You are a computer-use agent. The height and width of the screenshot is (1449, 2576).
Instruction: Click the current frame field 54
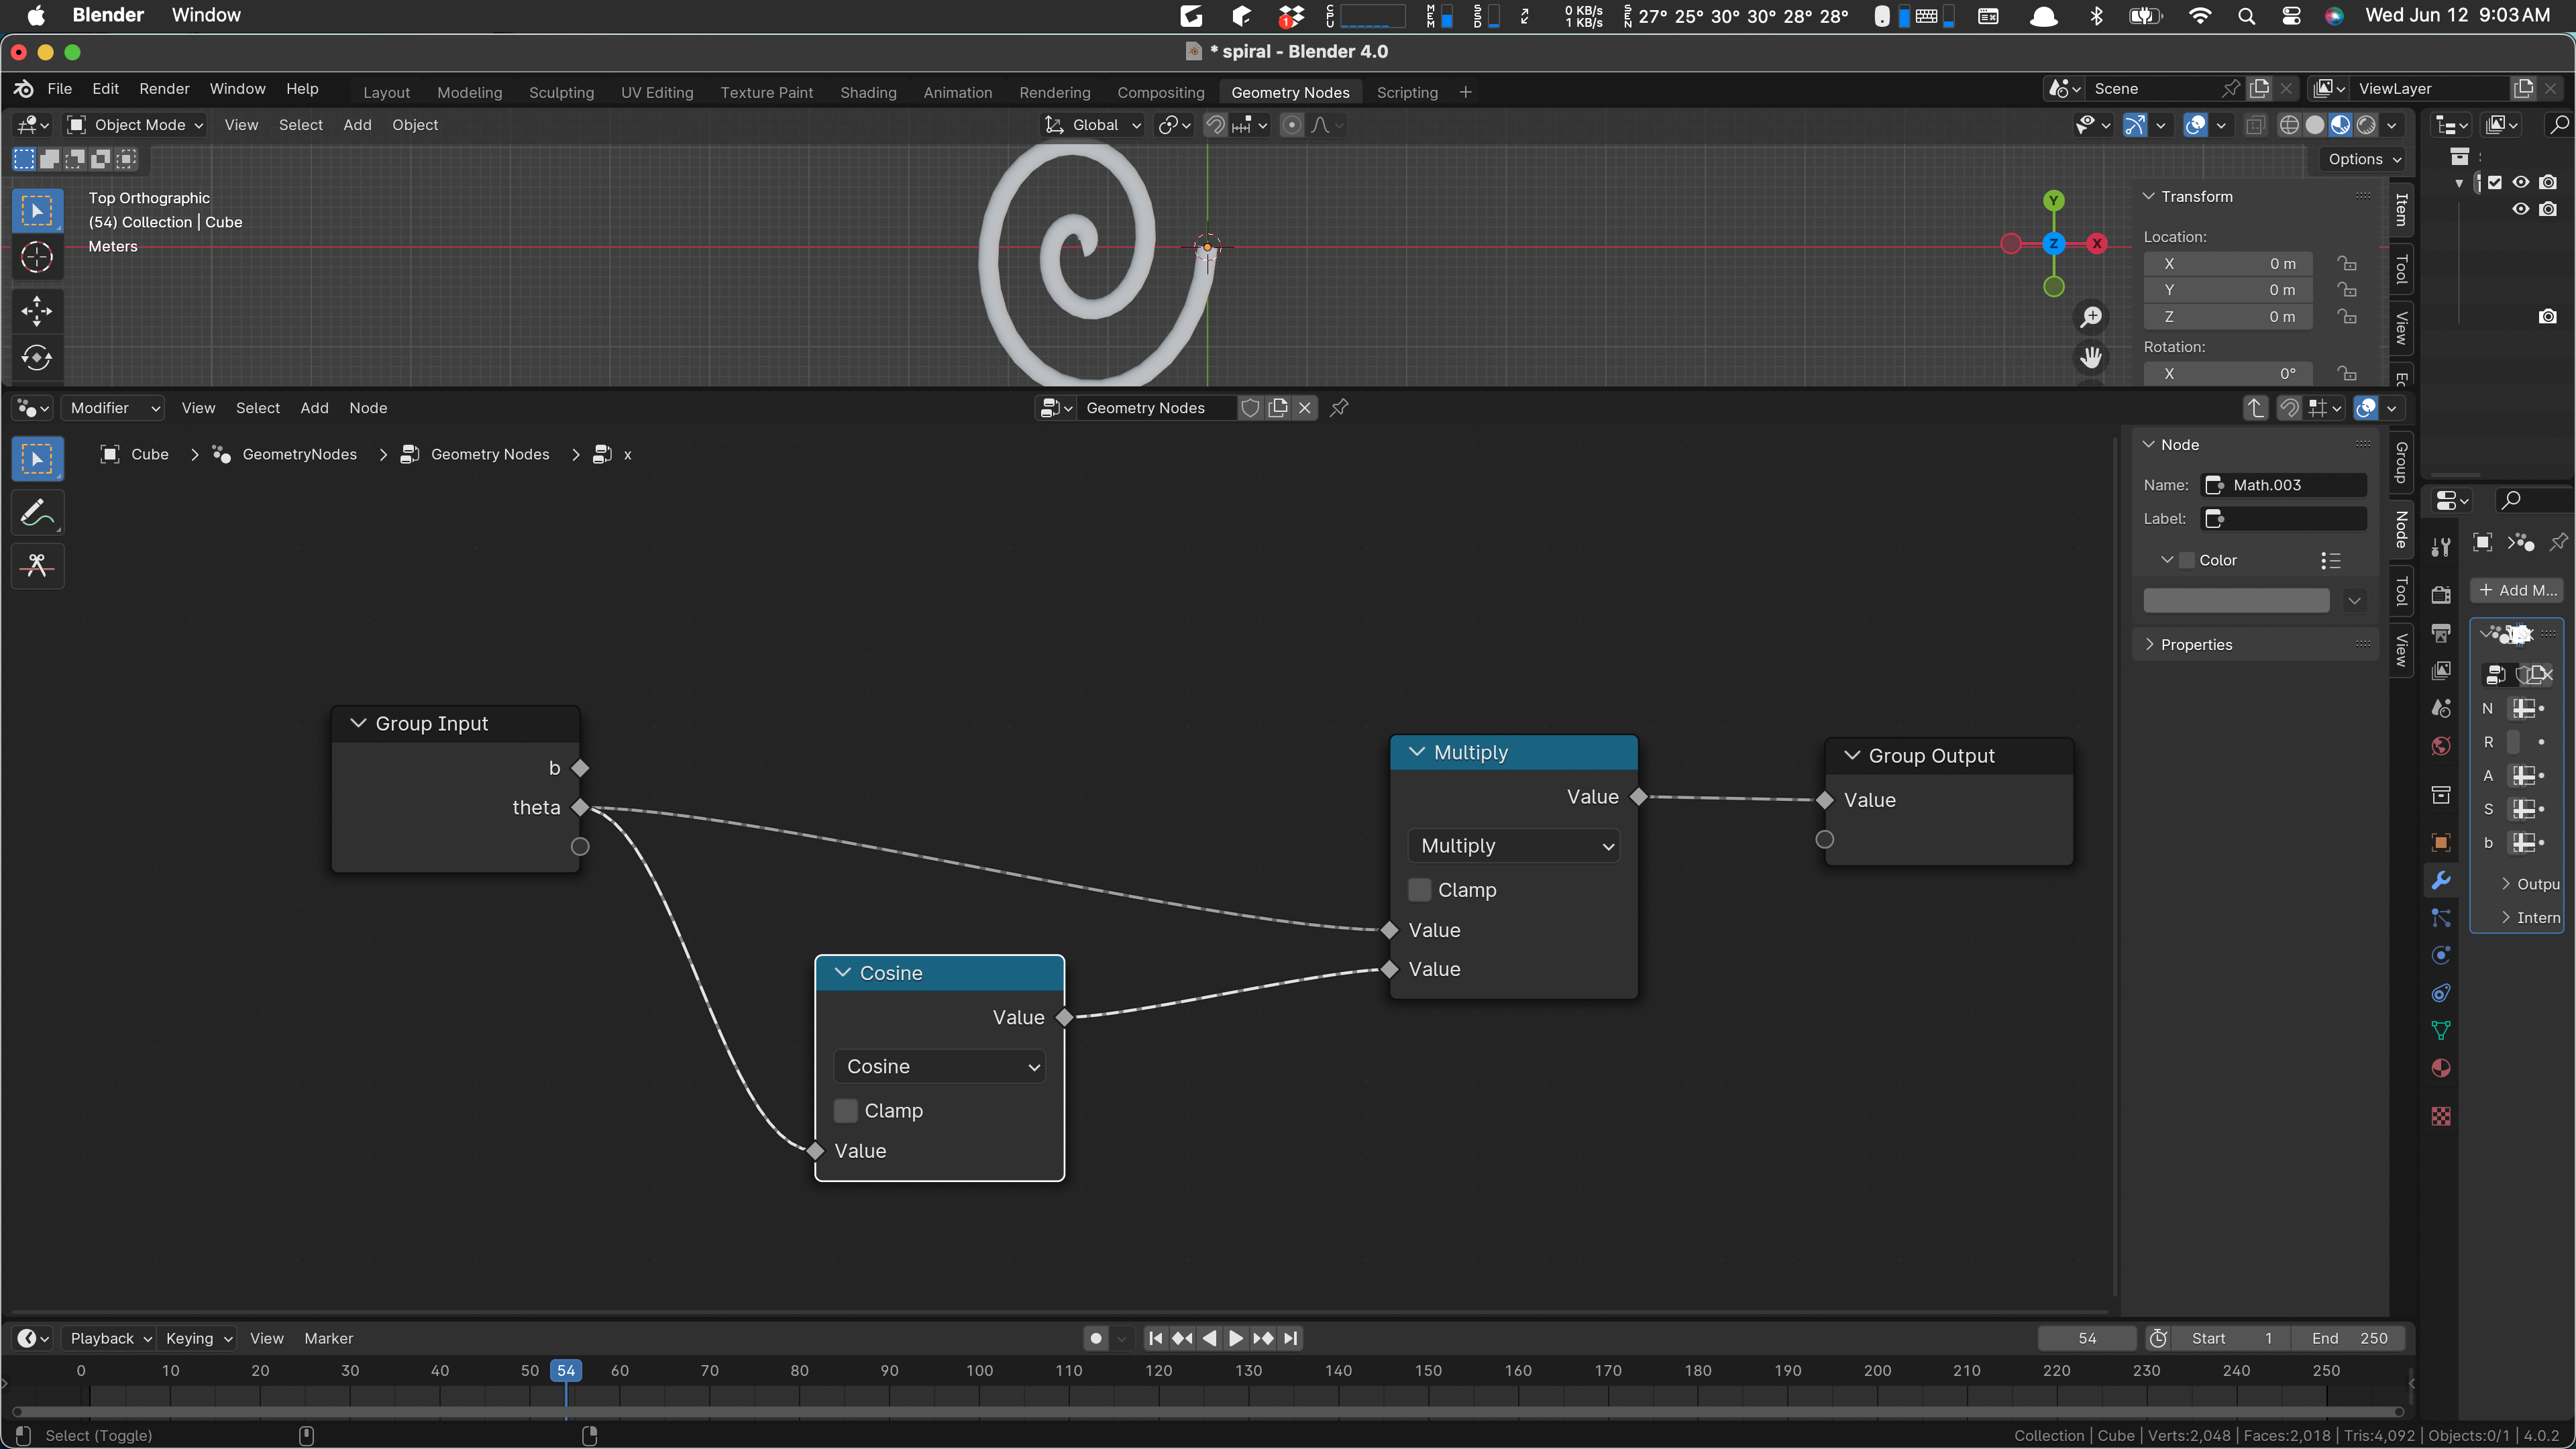click(x=2086, y=1338)
